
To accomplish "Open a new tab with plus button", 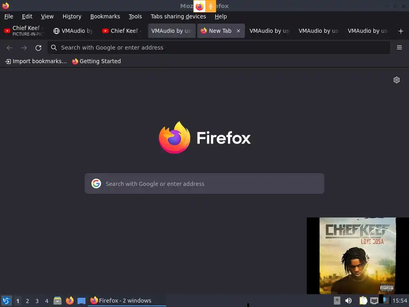I will [401, 31].
